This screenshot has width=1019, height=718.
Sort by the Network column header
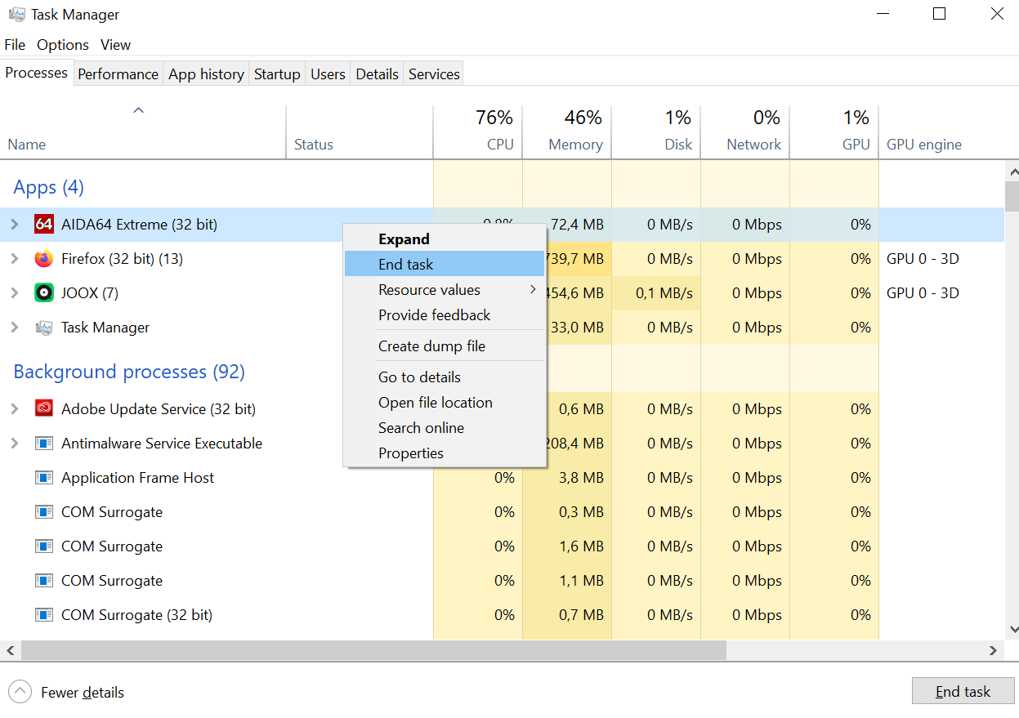(x=744, y=132)
